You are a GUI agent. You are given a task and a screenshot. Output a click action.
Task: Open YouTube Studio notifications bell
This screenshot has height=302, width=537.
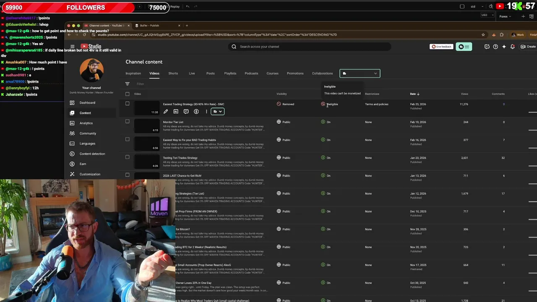coord(512,47)
